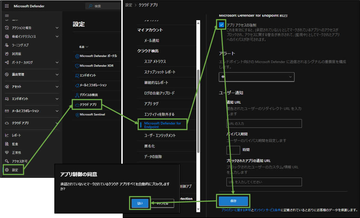360x218 pixels.
Task: Open スコア メトリクス settings item
Action: coord(155,61)
